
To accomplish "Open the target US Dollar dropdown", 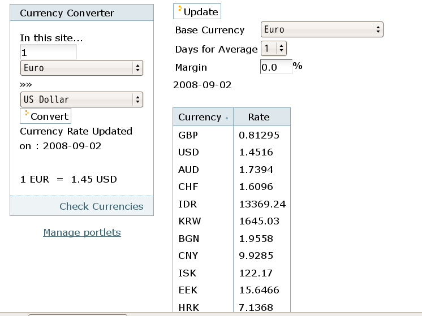I will [x=81, y=99].
